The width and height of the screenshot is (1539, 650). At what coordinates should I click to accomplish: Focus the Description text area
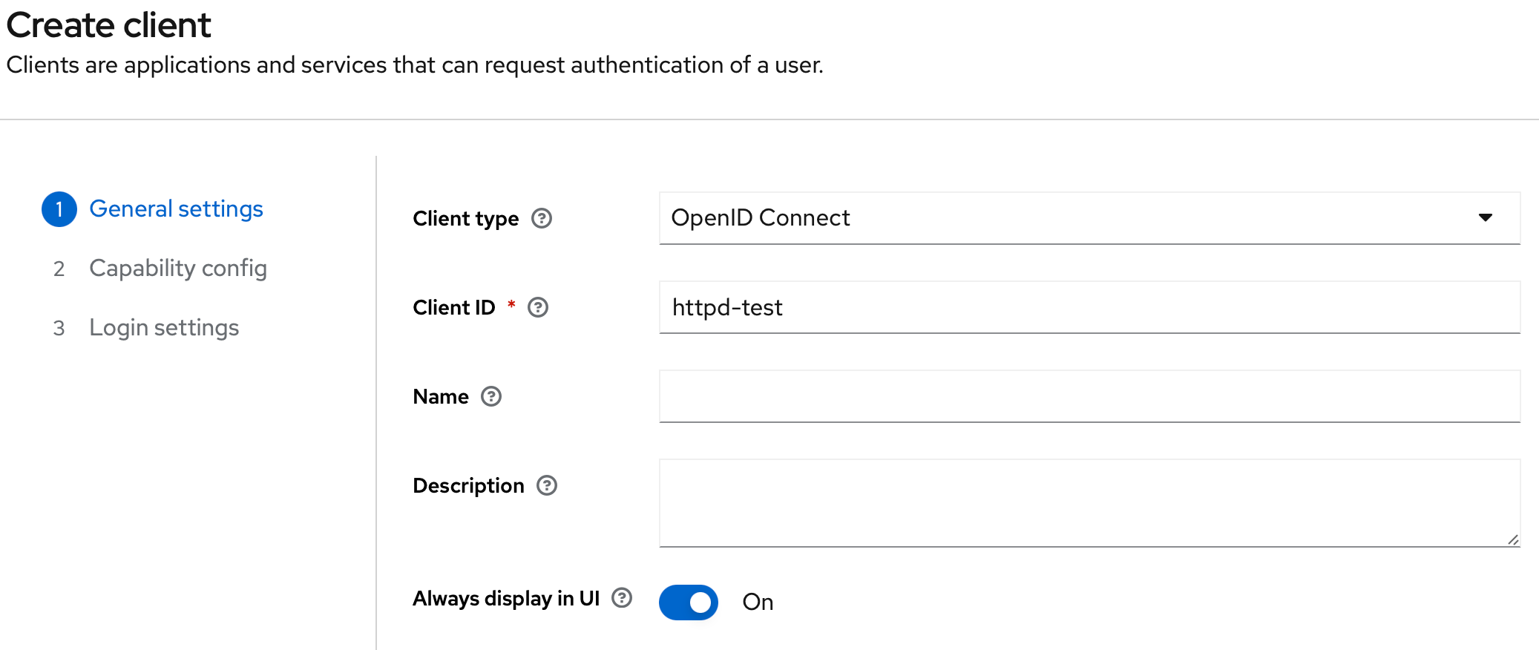click(x=1089, y=503)
